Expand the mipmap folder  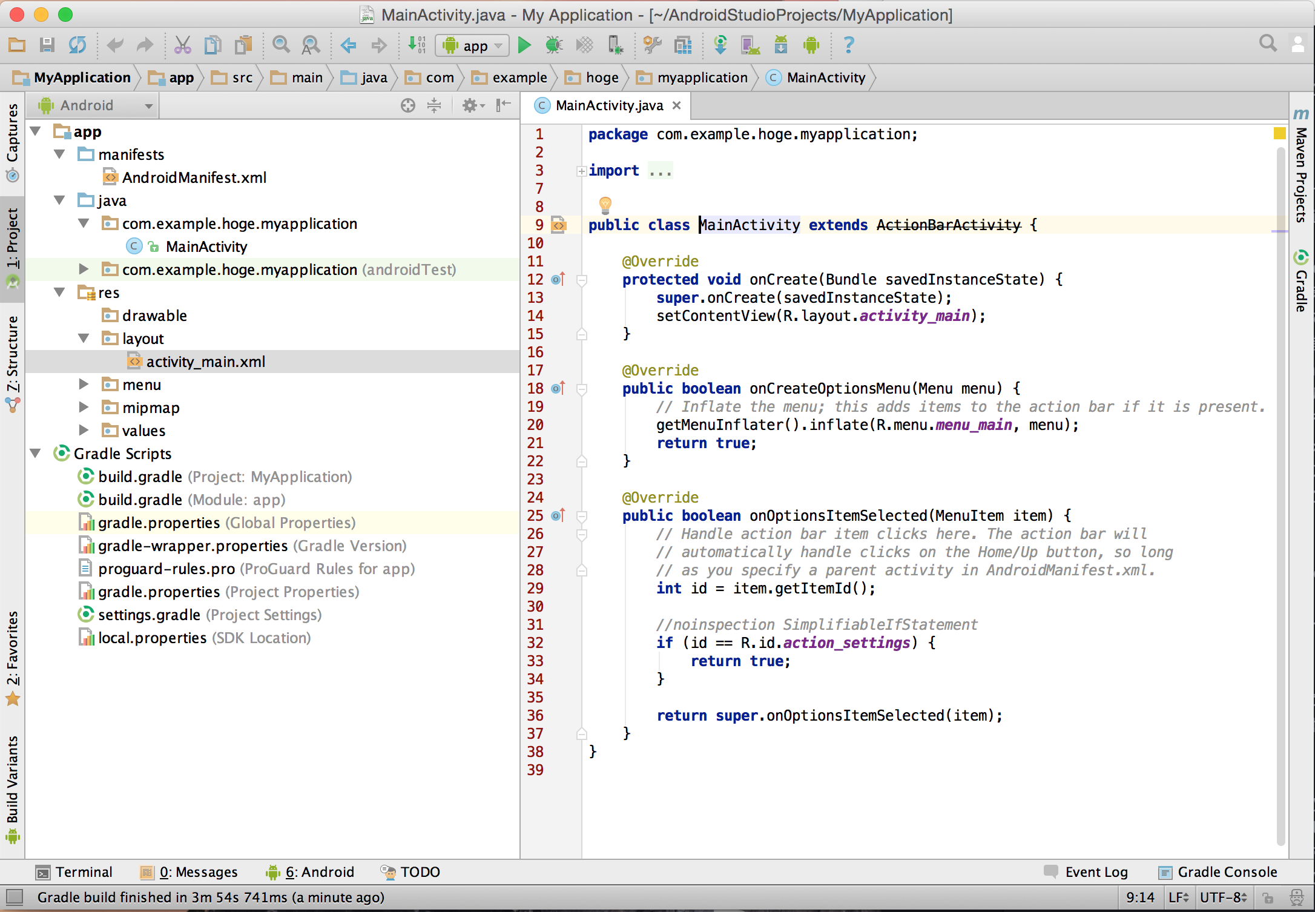(84, 407)
